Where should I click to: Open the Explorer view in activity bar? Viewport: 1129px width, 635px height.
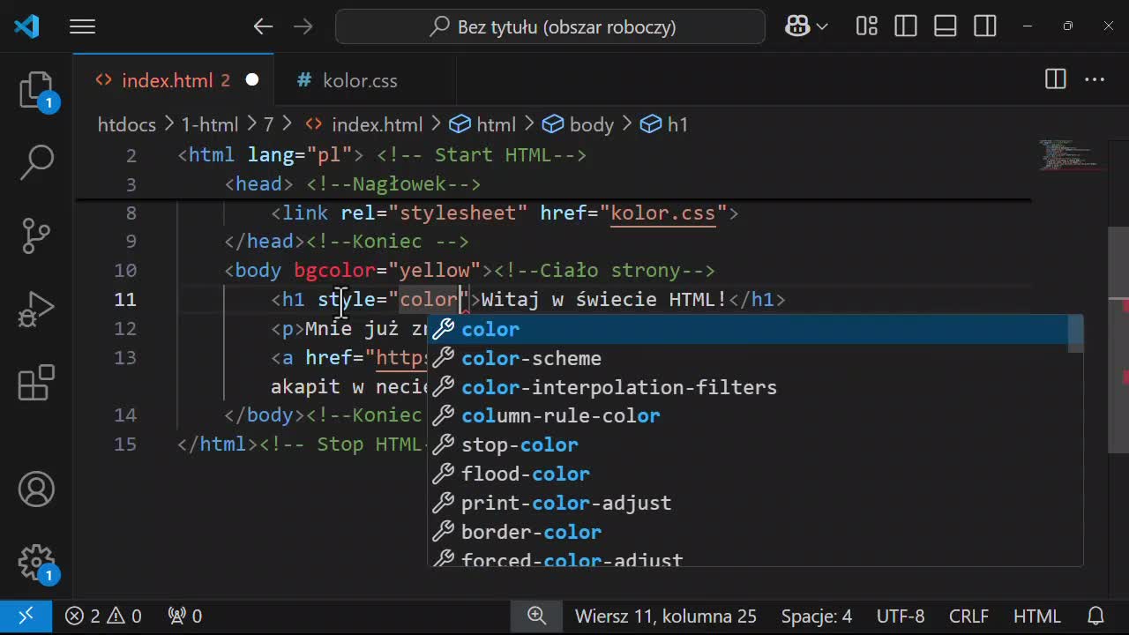(x=37, y=91)
